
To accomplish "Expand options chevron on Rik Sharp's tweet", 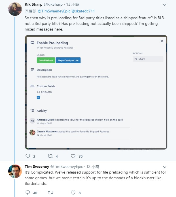I will click(x=165, y=5).
